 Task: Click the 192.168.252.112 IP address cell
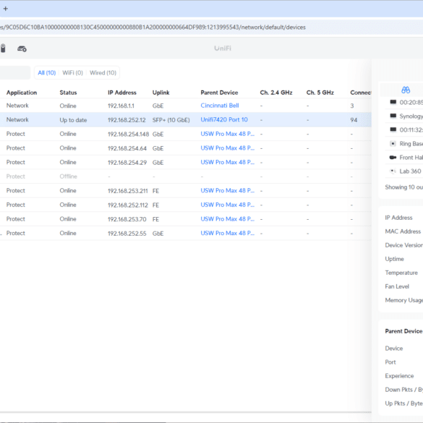pos(128,205)
